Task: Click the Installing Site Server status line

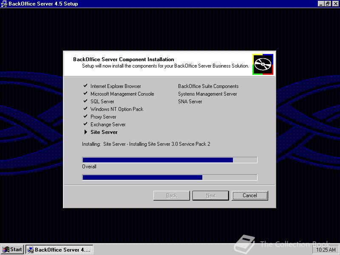Action: point(146,144)
